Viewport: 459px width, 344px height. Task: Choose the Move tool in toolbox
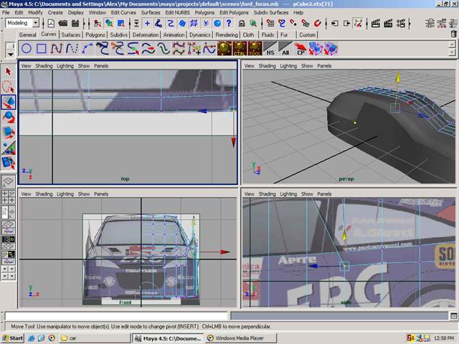(x=9, y=102)
